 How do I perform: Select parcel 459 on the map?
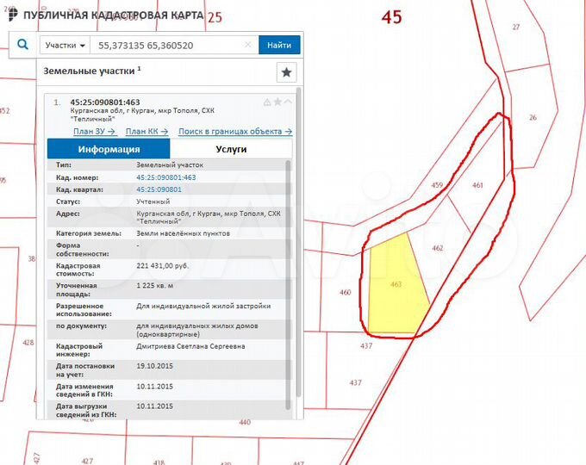tap(437, 185)
